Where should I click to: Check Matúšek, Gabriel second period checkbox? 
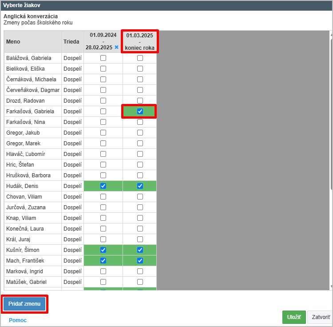pyautogui.click(x=140, y=282)
